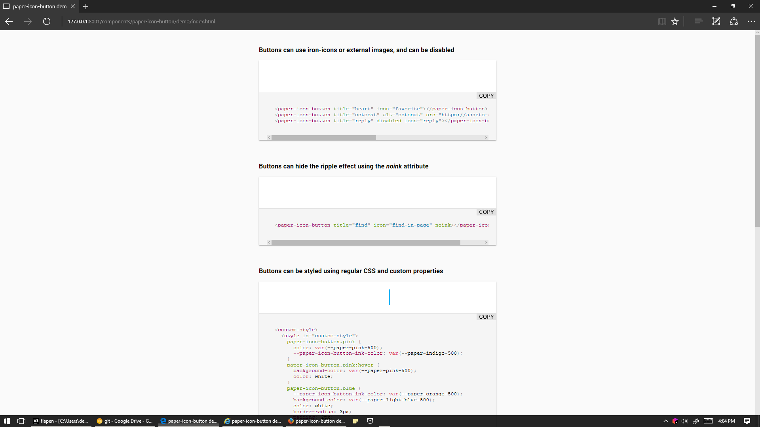Refresh the current page
Viewport: 760px width, 427px height.
point(46,21)
